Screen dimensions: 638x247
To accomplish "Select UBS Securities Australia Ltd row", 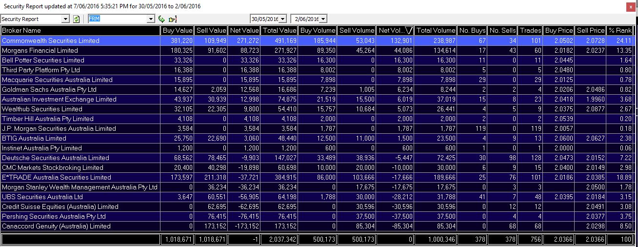I will (x=318, y=197).
